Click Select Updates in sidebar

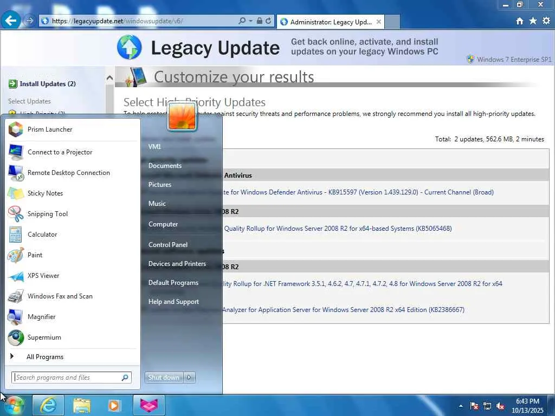pos(29,101)
